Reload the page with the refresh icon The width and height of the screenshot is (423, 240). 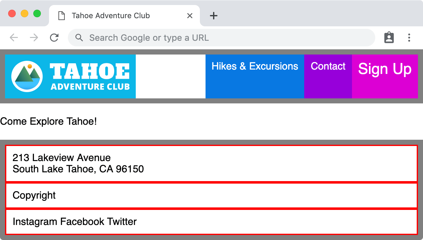[x=54, y=38]
